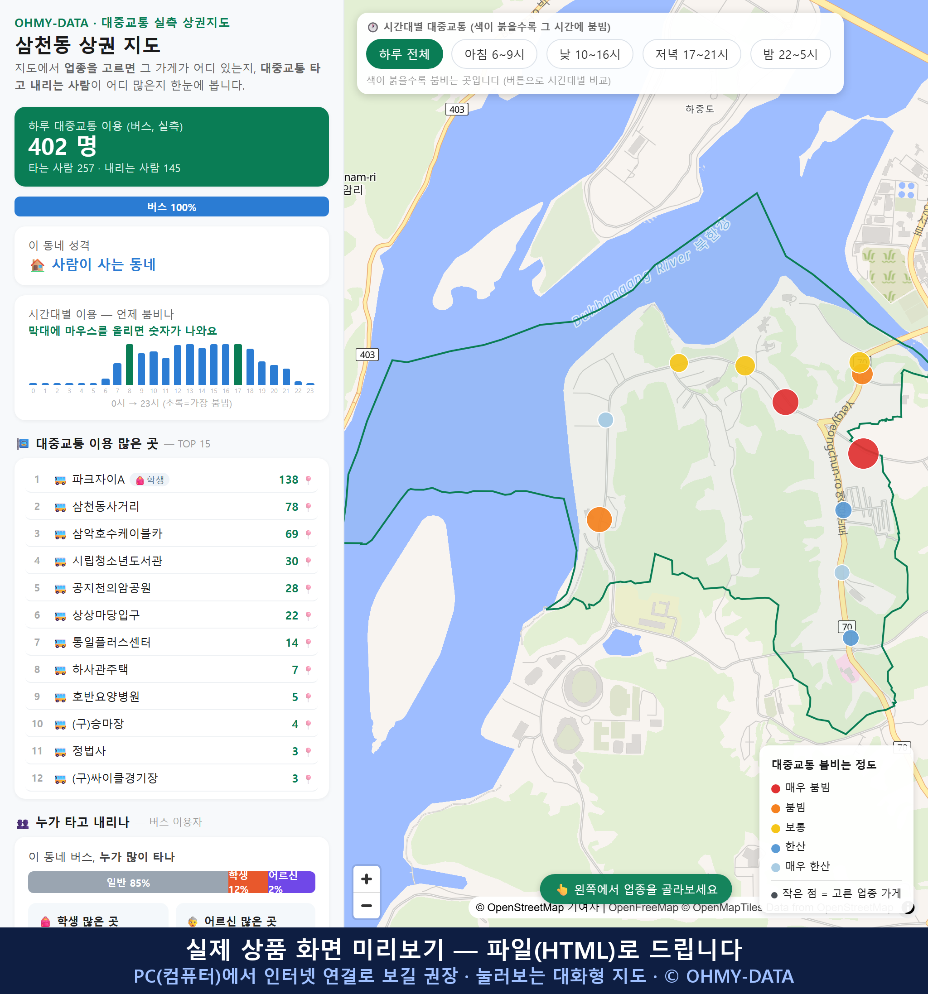
Task: Click the pin icon for (구)싸이클경기장
Action: pos(308,778)
